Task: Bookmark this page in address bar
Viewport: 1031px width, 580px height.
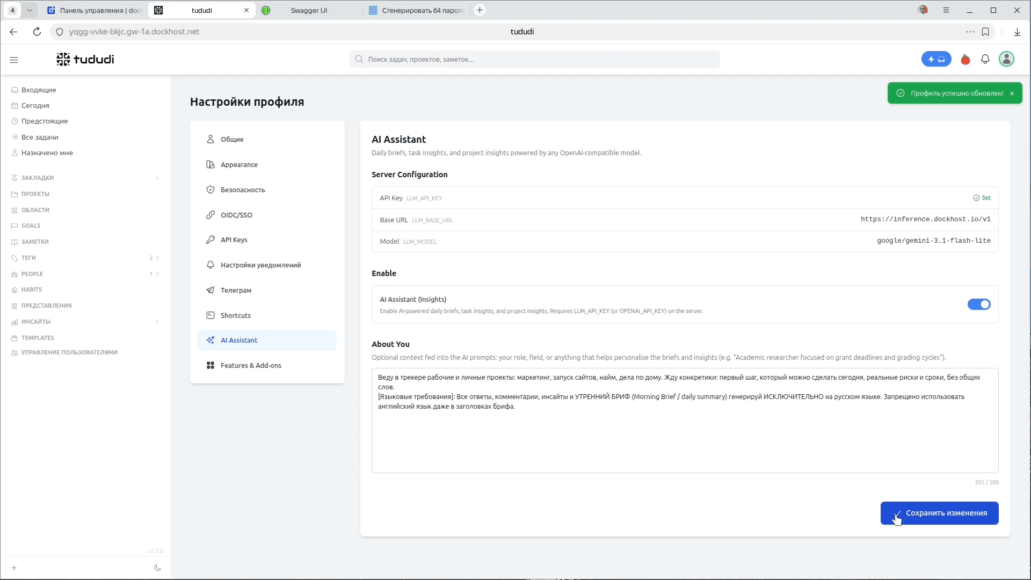Action: (985, 32)
